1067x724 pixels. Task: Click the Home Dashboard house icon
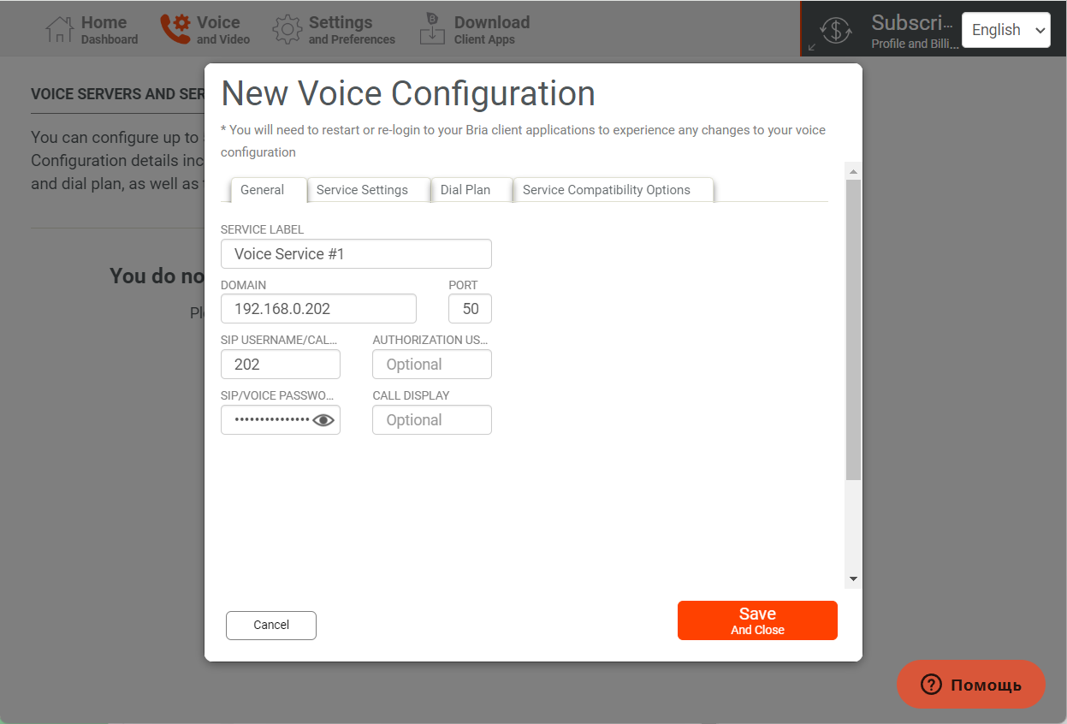coord(59,29)
